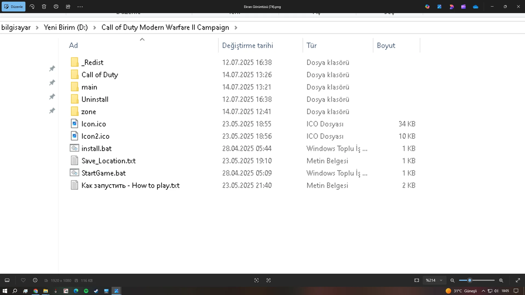Mark image as favorite with heart
Viewport: 525px width, 295px height.
click(23, 280)
